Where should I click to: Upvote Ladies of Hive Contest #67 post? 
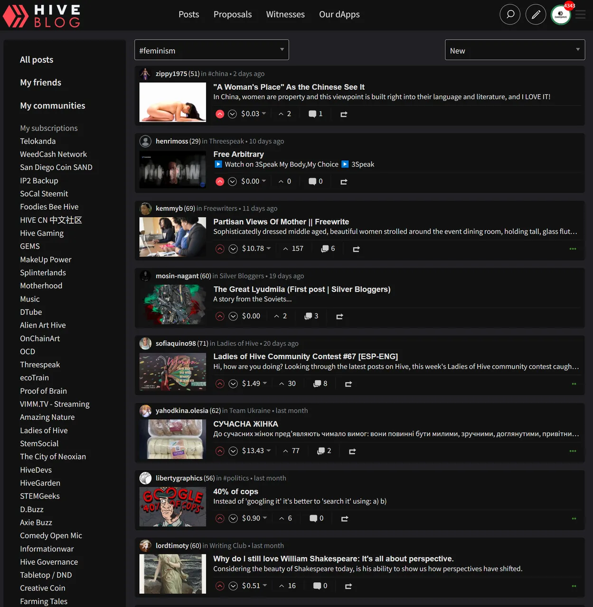pyautogui.click(x=220, y=384)
